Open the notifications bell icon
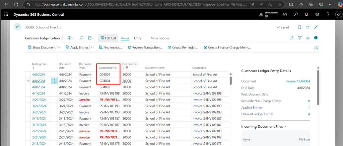The image size is (343, 146). 306,15
